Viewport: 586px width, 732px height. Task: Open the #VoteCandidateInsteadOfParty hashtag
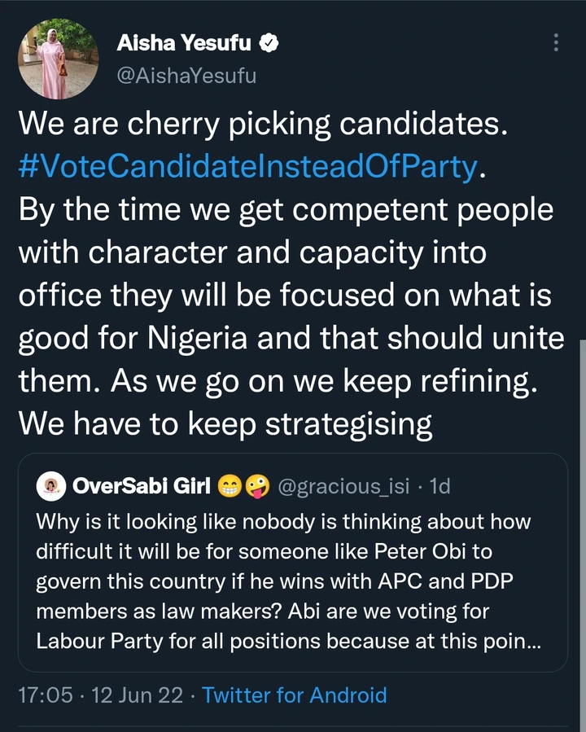pyautogui.click(x=247, y=167)
